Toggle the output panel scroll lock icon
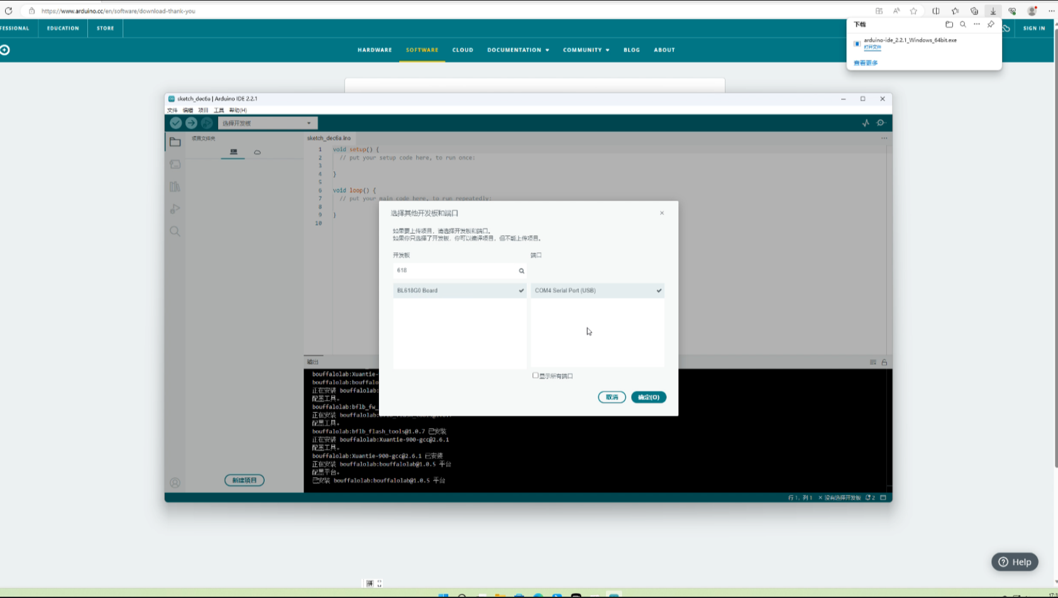Viewport: 1058px width, 598px height. click(x=884, y=362)
